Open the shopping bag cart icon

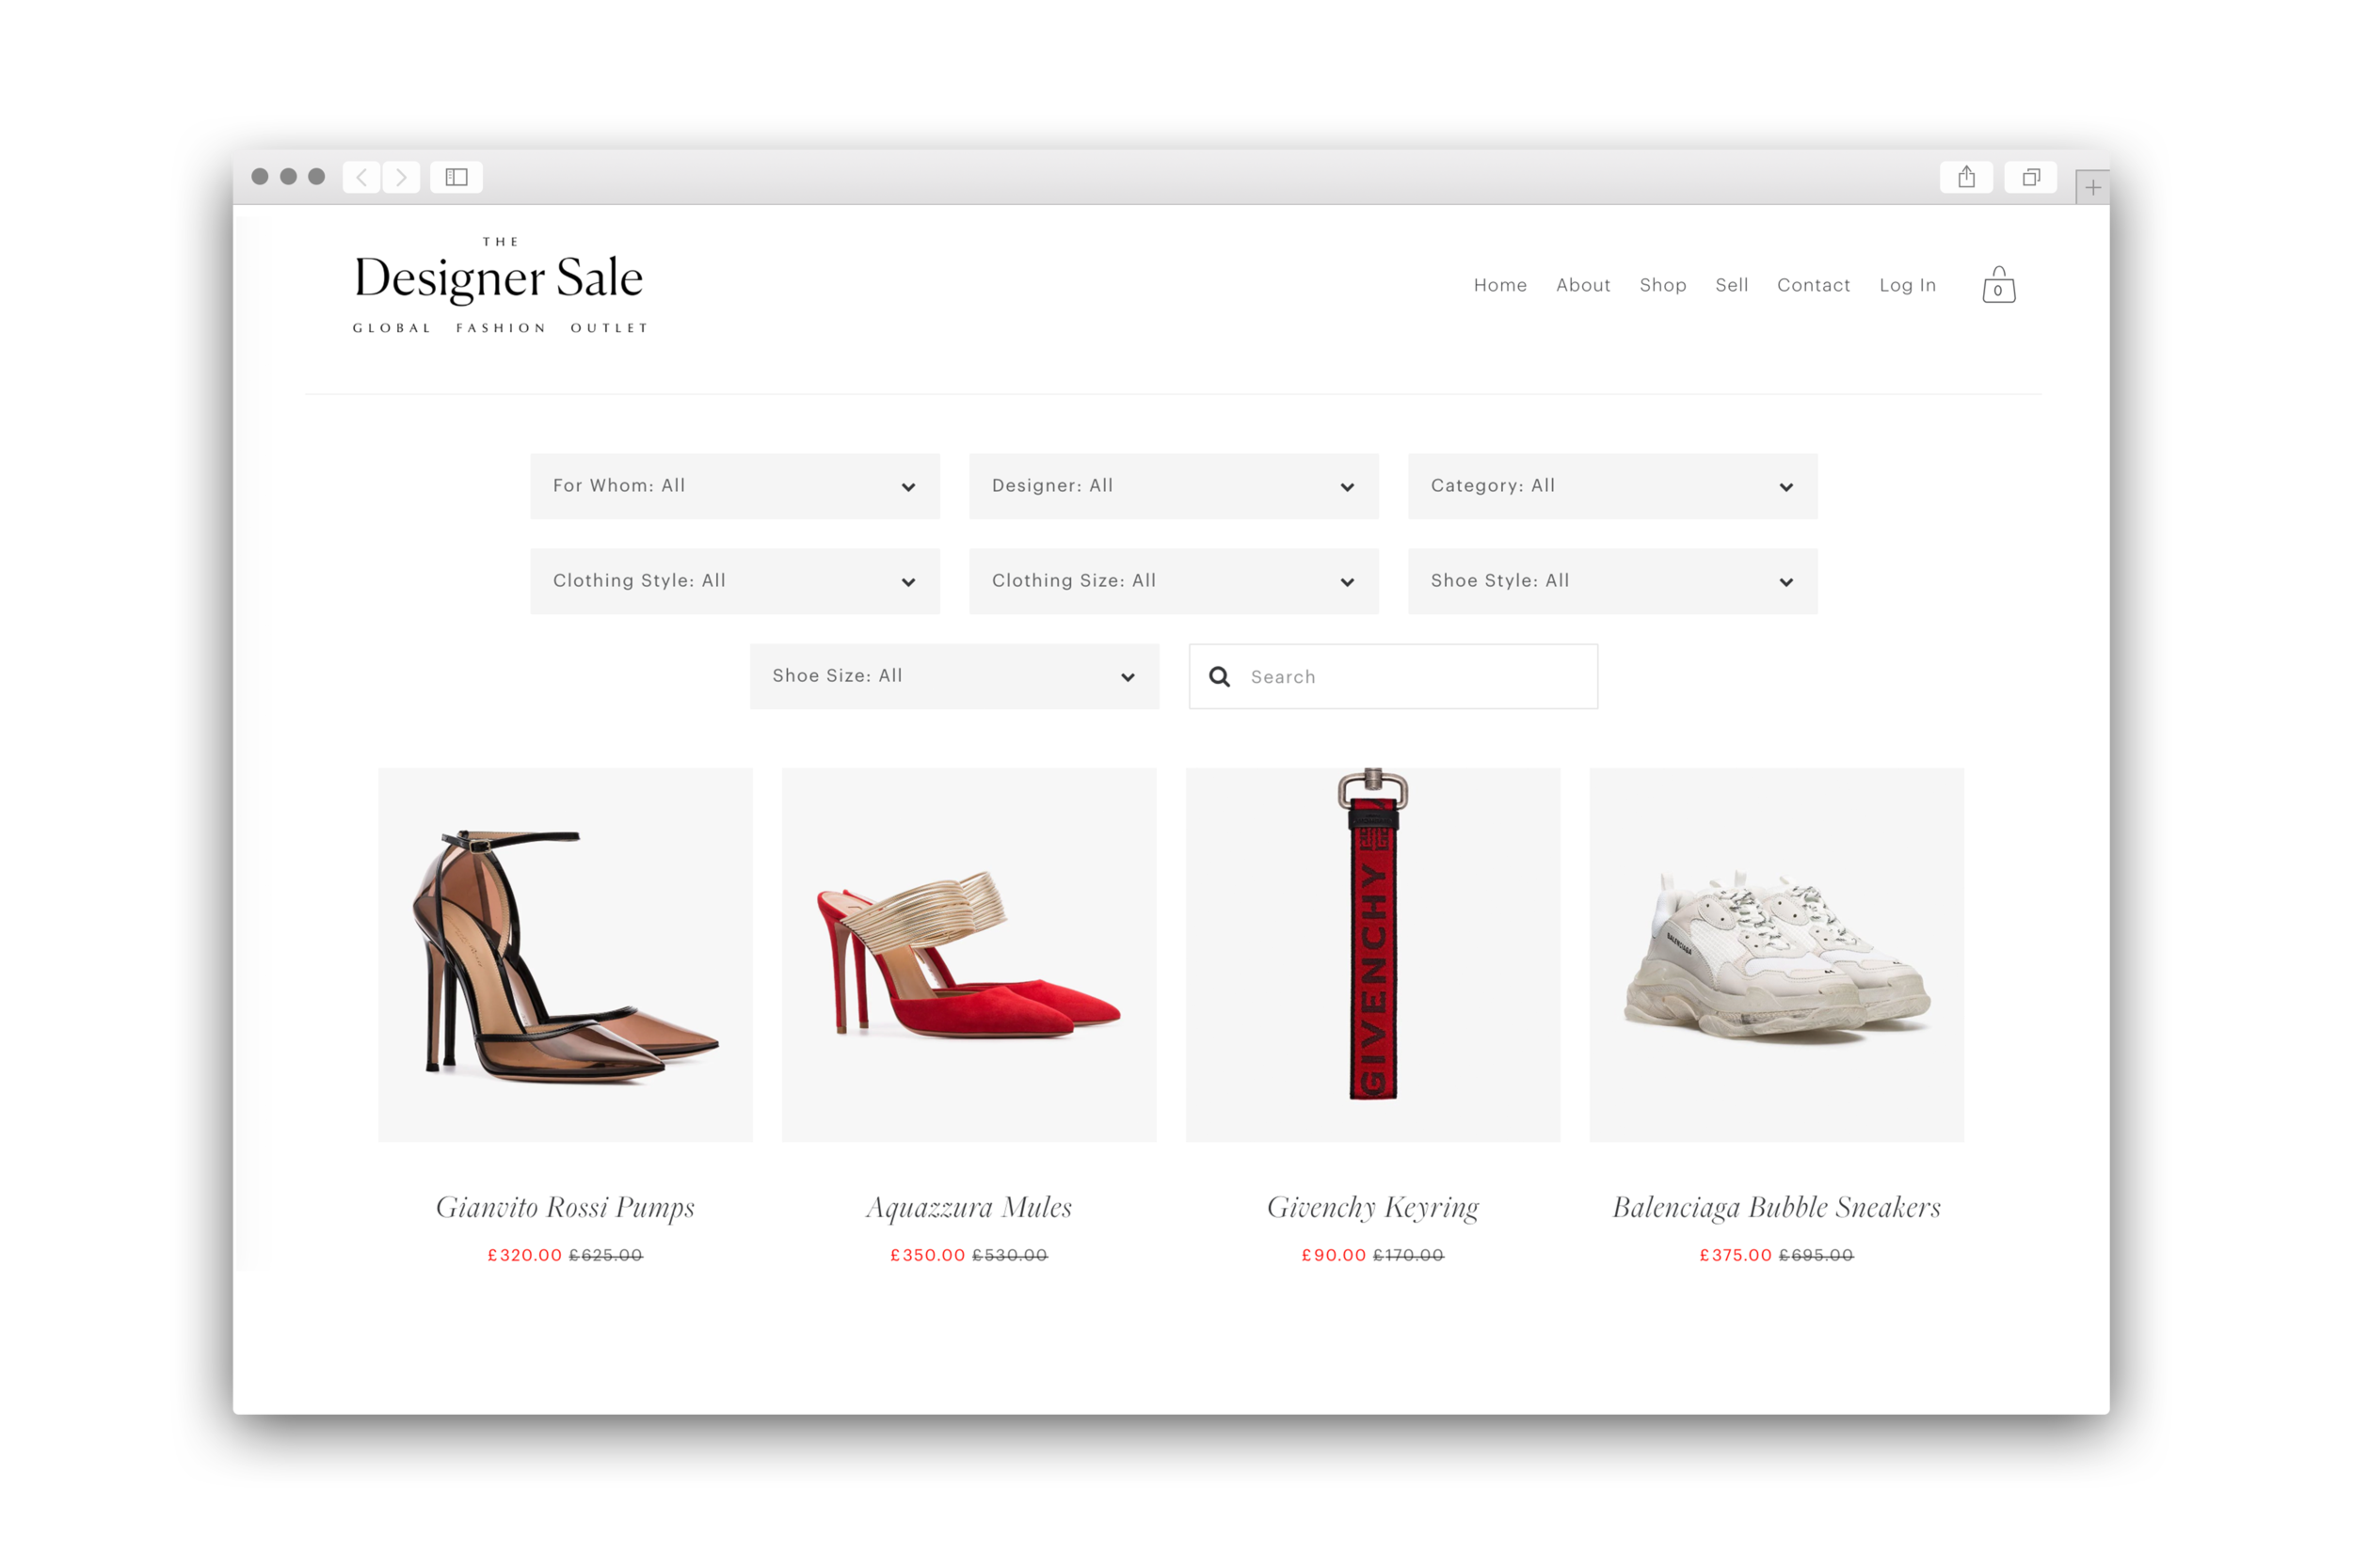pos(1998,285)
